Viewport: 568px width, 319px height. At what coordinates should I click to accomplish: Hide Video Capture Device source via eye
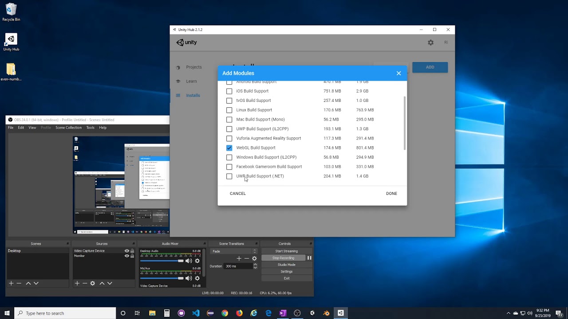pyautogui.click(x=126, y=251)
